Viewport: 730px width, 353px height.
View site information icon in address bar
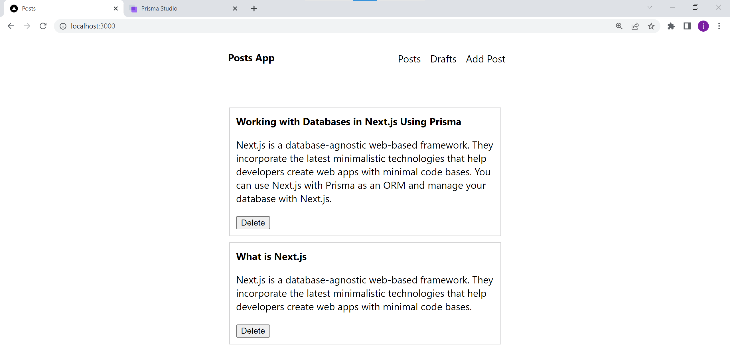click(x=63, y=26)
